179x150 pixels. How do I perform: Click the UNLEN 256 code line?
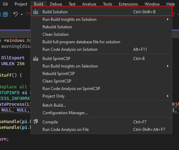(13, 64)
